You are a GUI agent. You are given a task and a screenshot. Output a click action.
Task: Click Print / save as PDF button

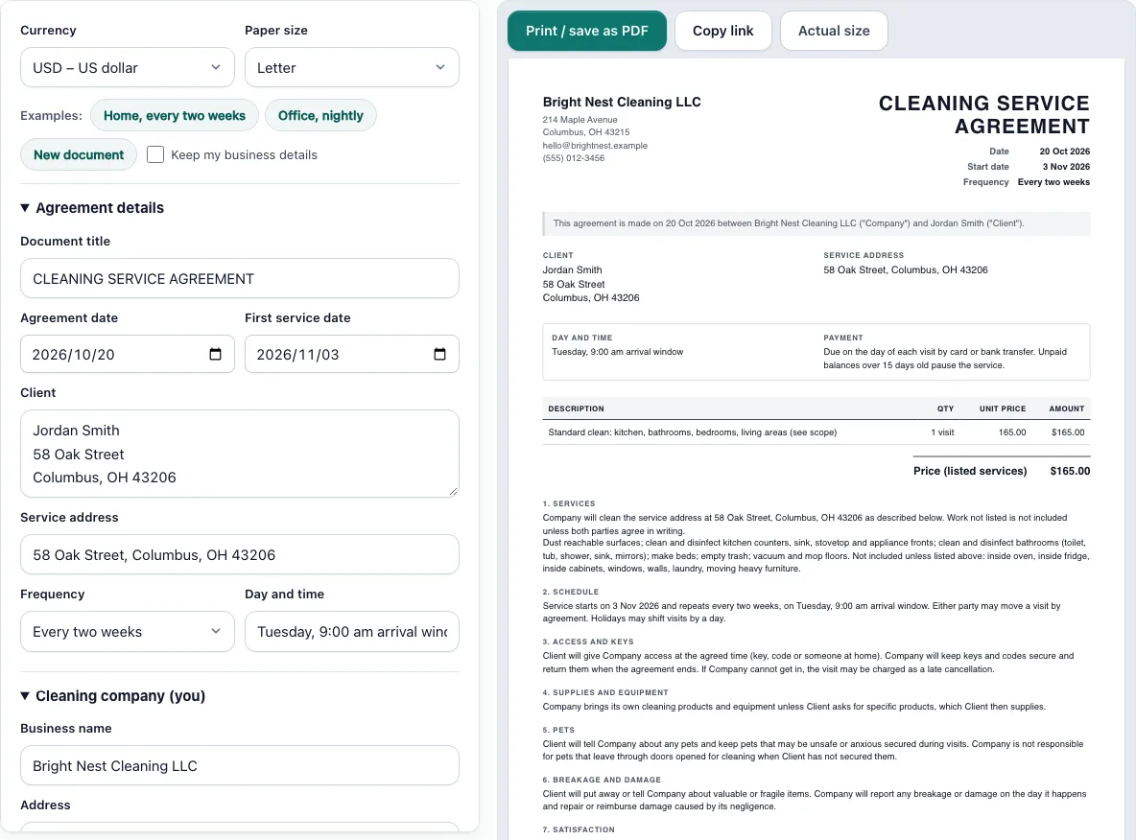coord(587,31)
